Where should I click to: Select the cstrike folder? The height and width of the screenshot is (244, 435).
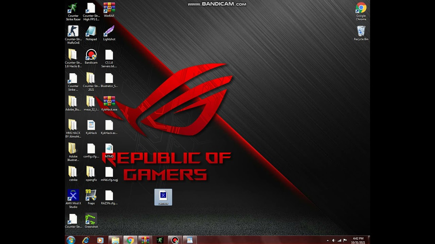pos(73,174)
